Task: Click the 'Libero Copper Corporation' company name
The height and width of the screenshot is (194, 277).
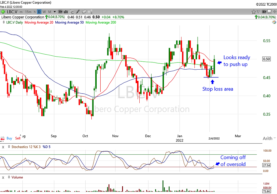Action: 23,17
